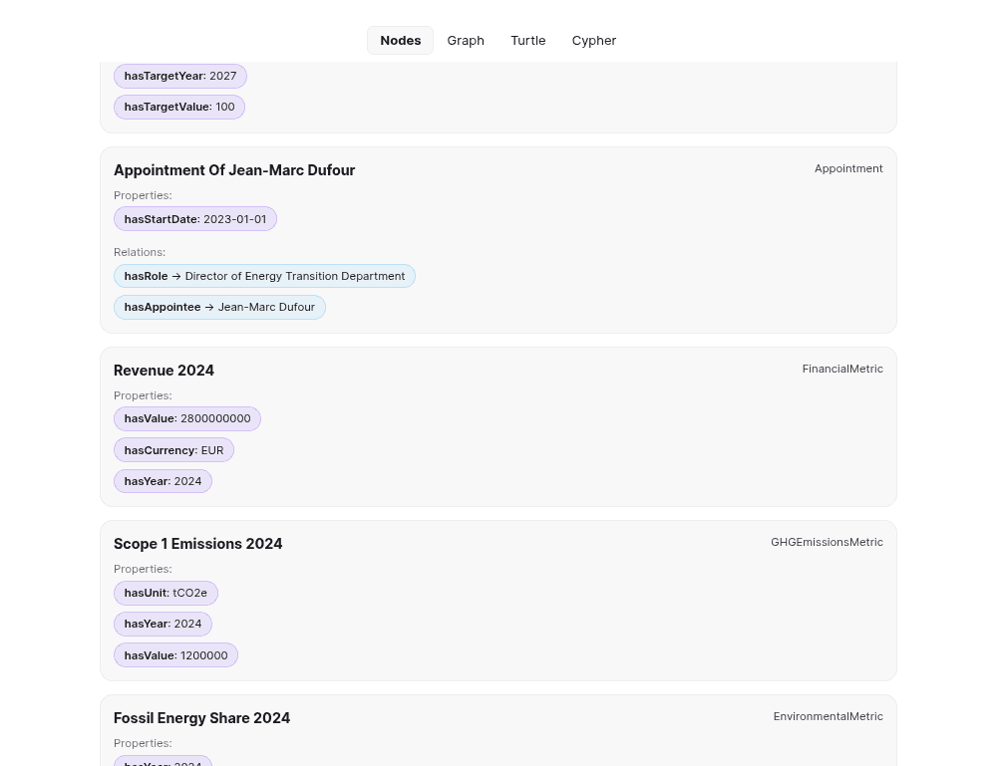
Task: Select the EnvironmentalMetric type badge
Action: click(x=828, y=716)
